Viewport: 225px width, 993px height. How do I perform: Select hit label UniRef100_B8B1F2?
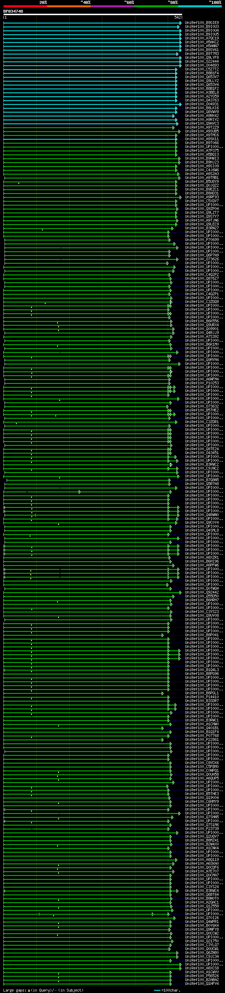pyautogui.click(x=202, y=89)
